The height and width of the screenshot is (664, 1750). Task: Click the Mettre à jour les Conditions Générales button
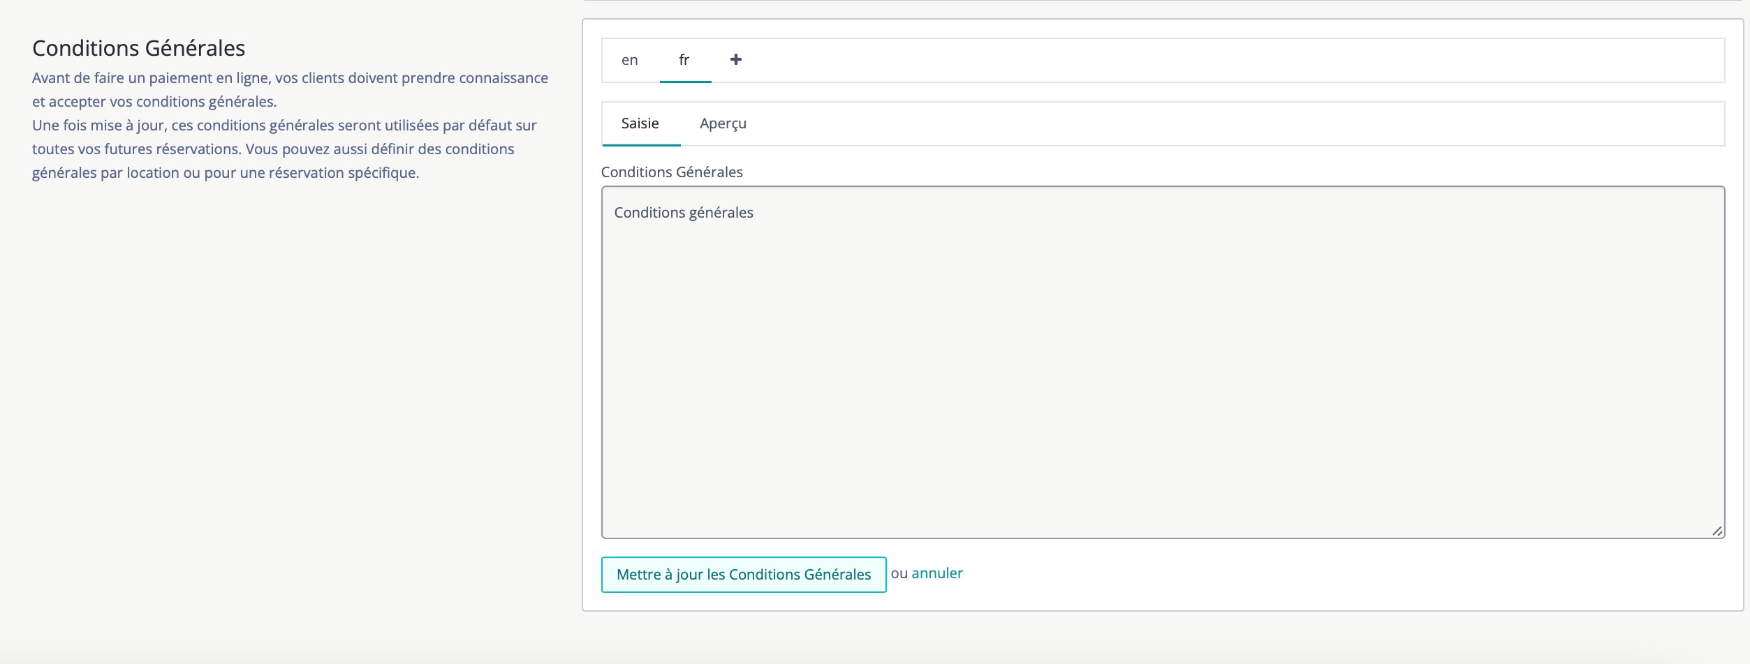click(743, 575)
